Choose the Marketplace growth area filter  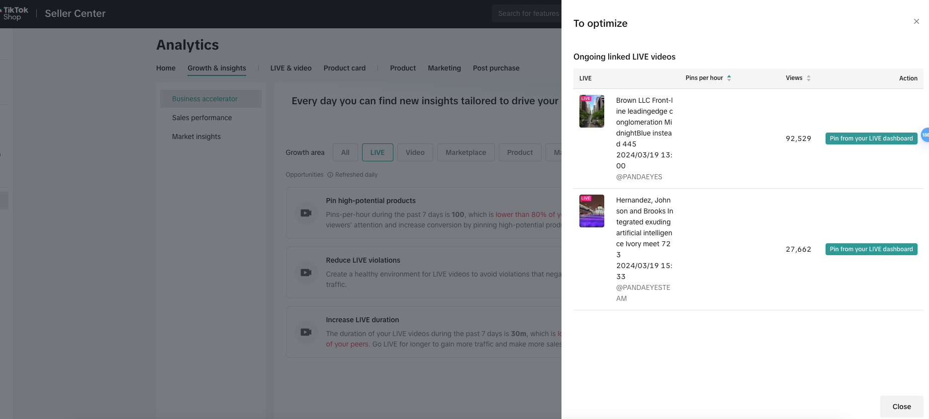(x=465, y=152)
